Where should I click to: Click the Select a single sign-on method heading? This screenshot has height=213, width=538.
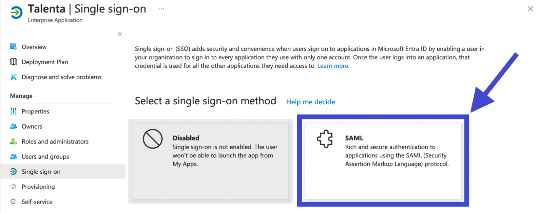[206, 101]
